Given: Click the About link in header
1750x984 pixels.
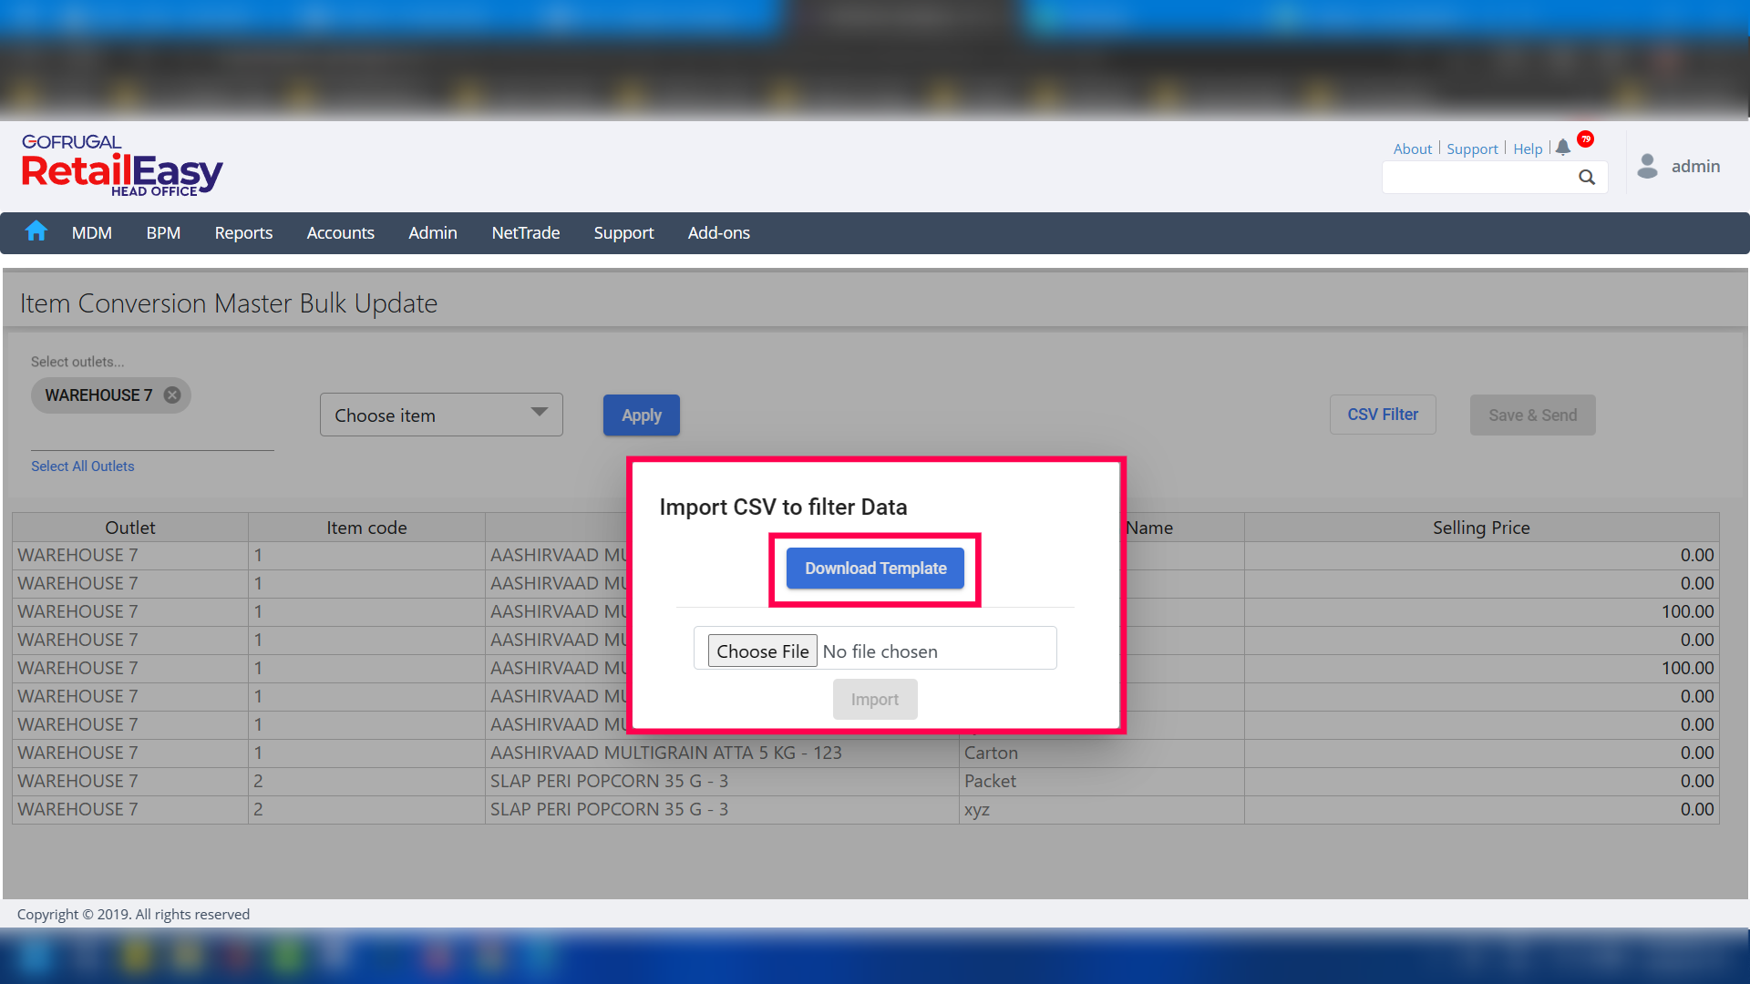Looking at the screenshot, I should coord(1412,149).
